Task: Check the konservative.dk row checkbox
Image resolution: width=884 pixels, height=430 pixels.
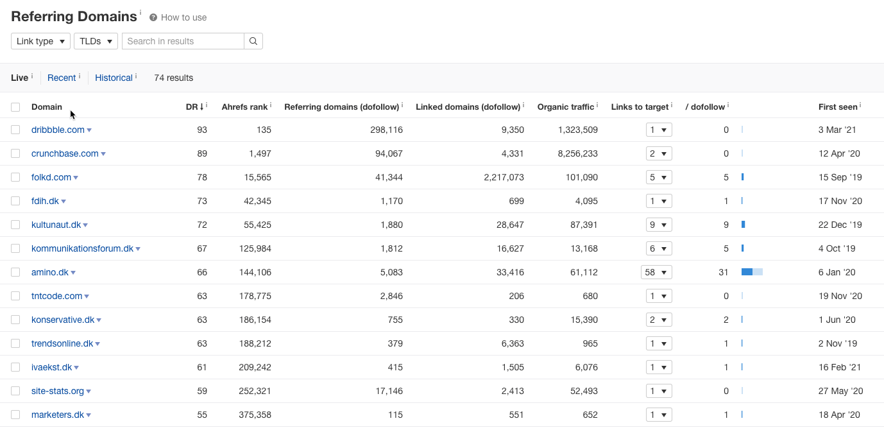Action: (x=15, y=320)
